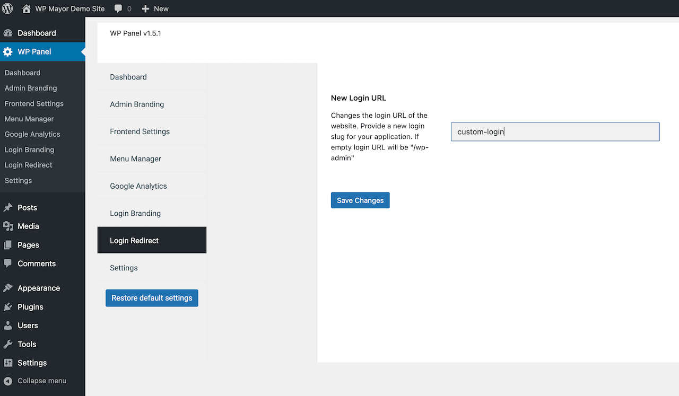Click Save Changes button
This screenshot has height=396, width=679.
[360, 200]
